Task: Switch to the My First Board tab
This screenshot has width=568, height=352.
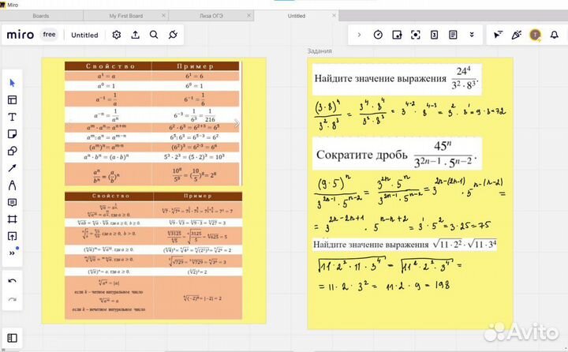Action: 125,15
